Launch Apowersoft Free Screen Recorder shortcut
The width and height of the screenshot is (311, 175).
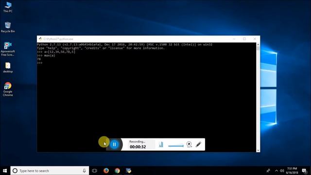click(8, 49)
